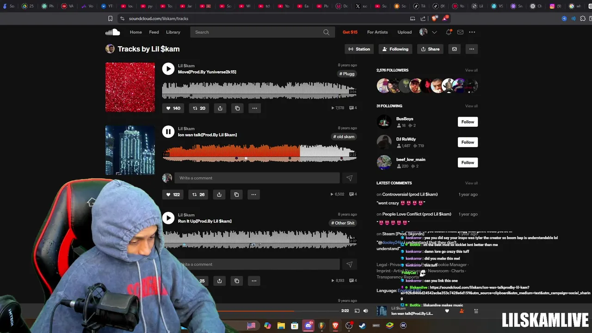Share the Ion wan talk track
Screen dimensions: 592x333
point(219,195)
